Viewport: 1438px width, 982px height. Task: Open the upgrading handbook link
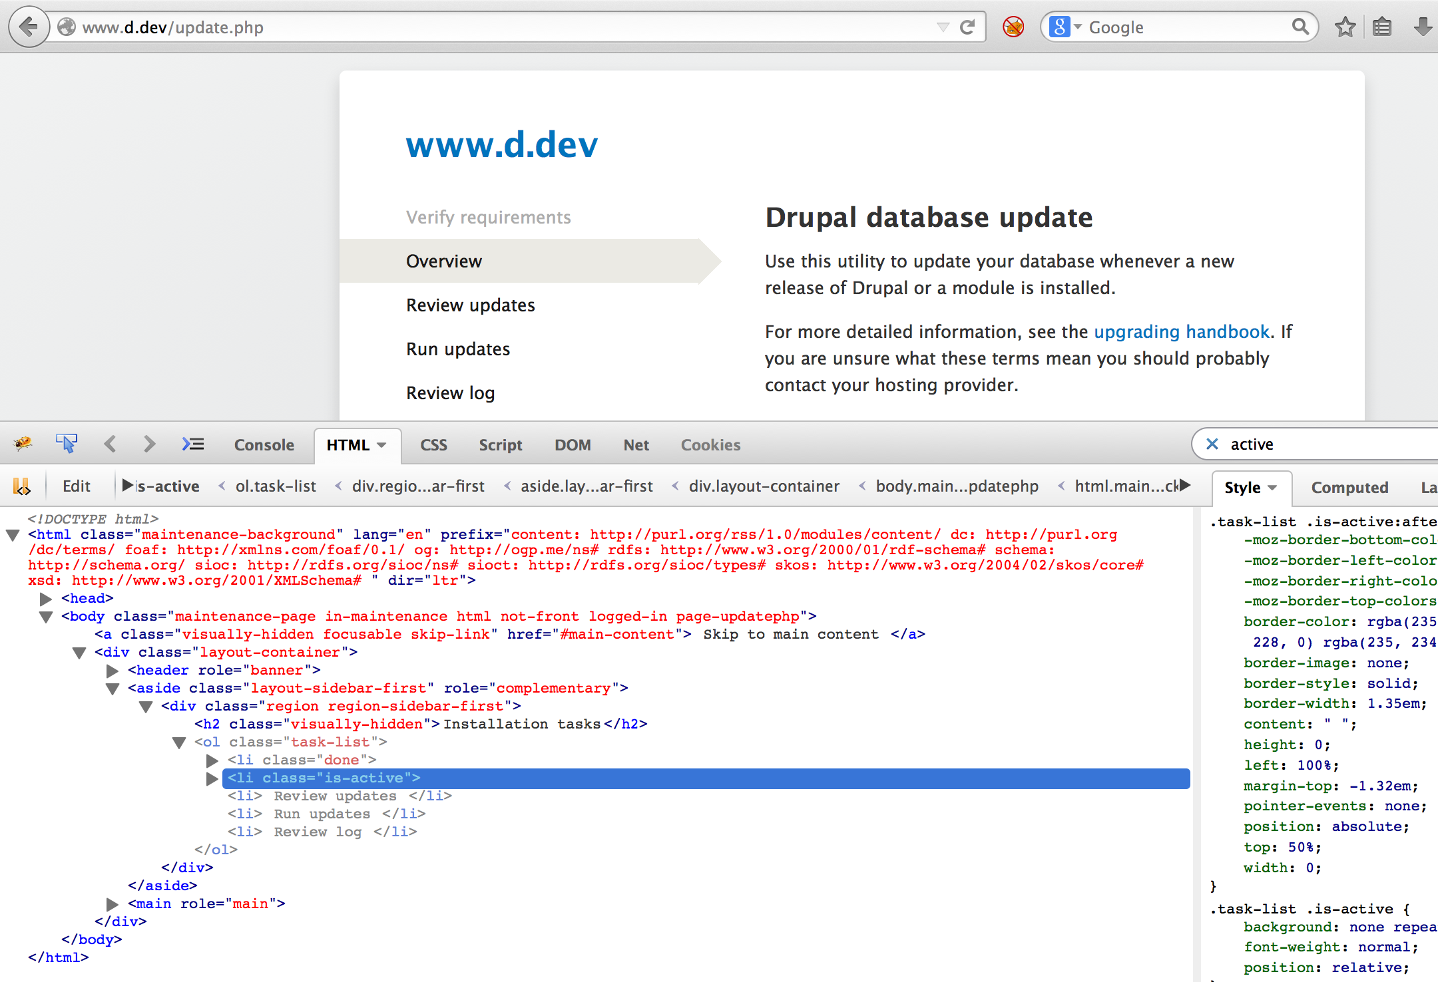(x=1182, y=331)
